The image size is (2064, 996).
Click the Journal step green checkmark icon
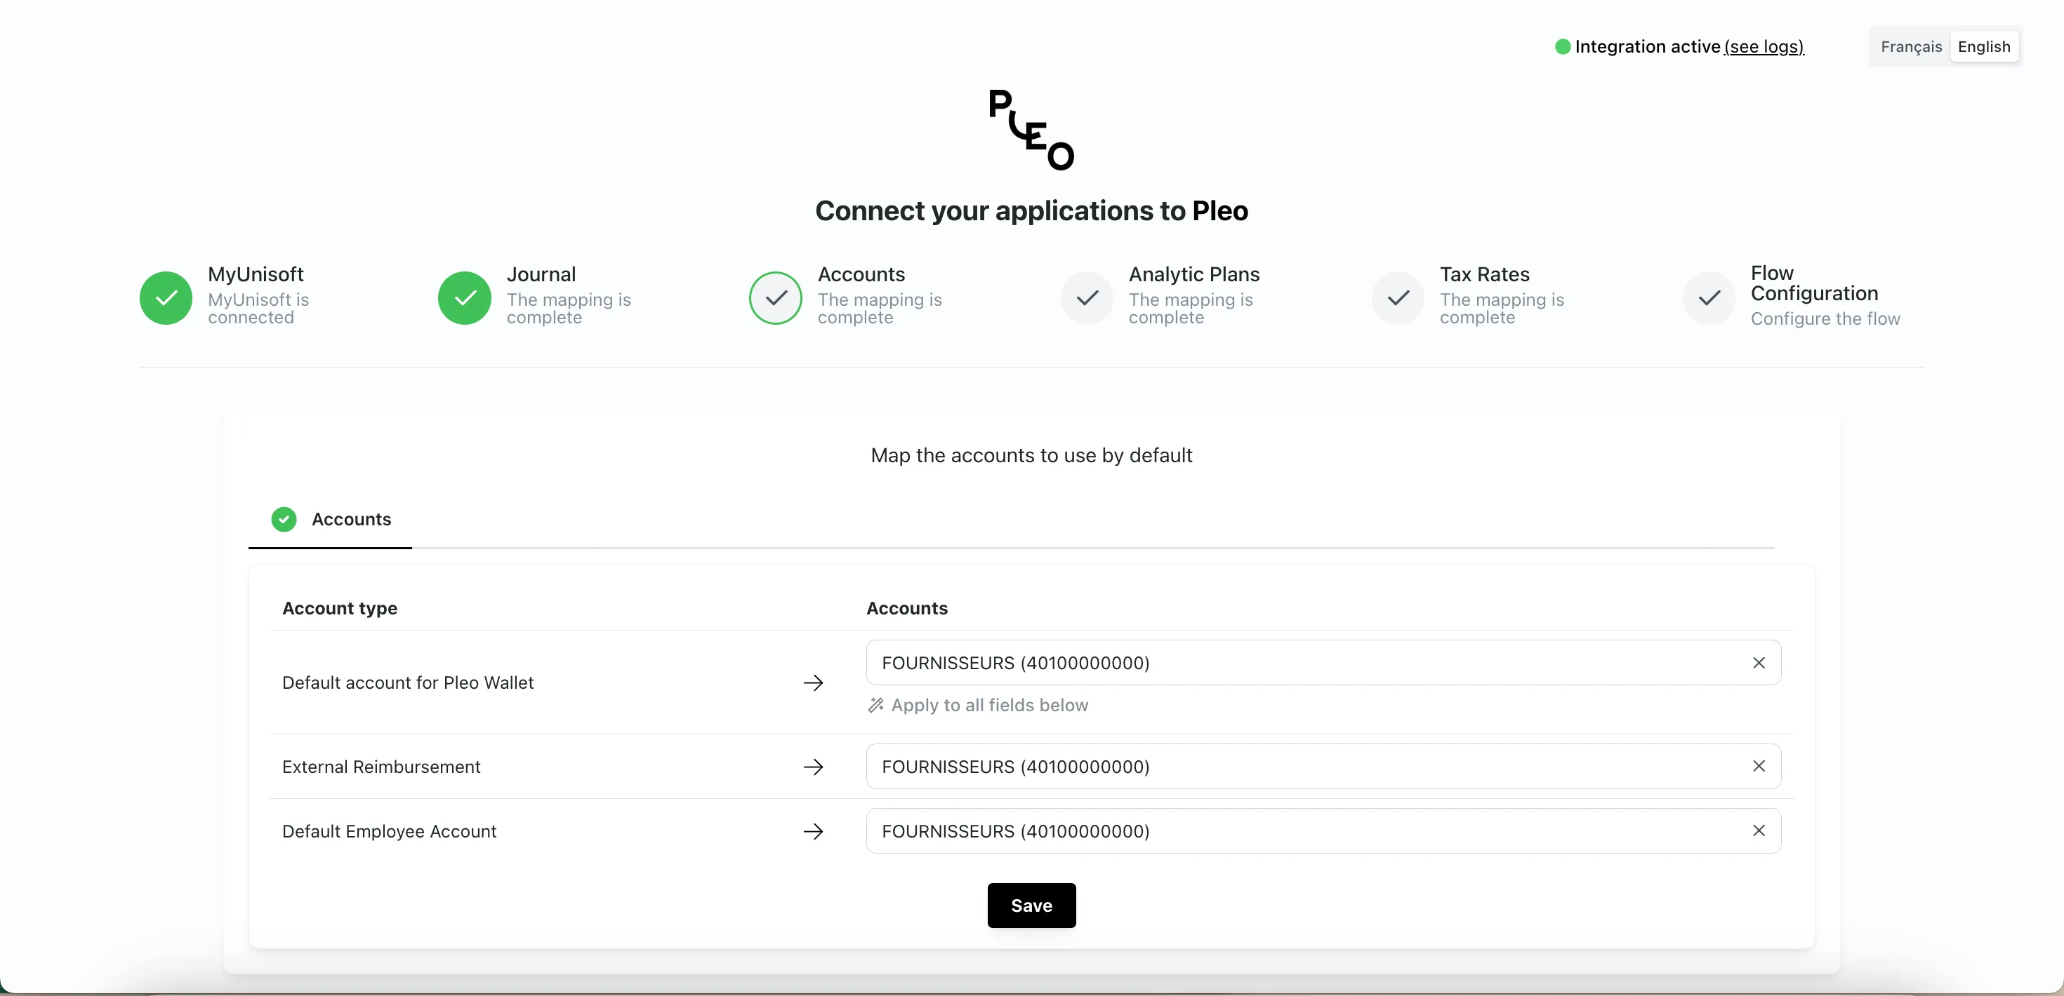pyautogui.click(x=464, y=298)
